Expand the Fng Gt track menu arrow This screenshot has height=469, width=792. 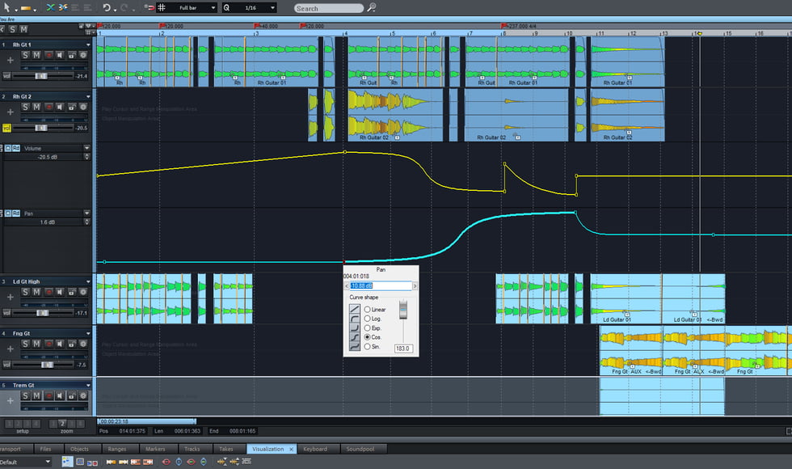pos(88,333)
